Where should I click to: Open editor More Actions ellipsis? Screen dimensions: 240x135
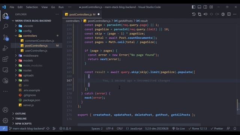click(235, 14)
